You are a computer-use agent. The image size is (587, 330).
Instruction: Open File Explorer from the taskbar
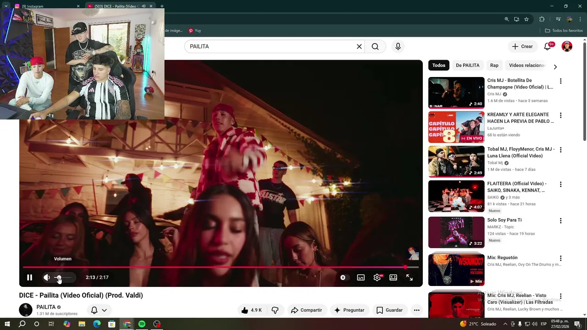[82, 324]
